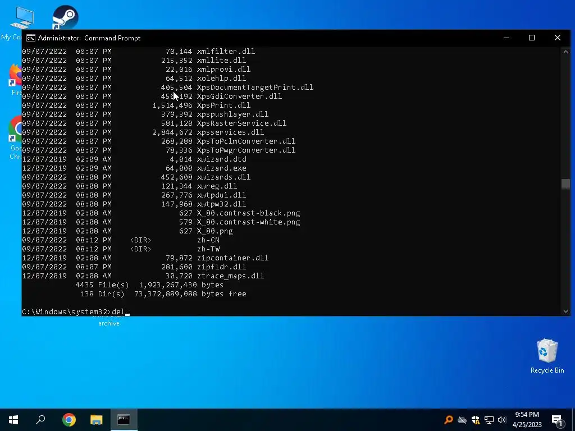Click the '4435 File(s)' summary line

(149, 285)
